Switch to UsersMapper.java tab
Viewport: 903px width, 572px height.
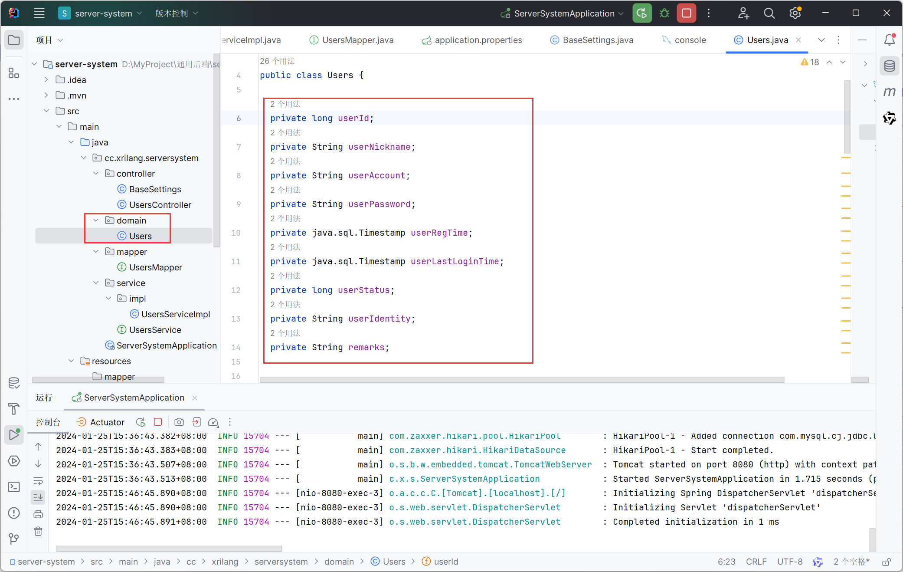point(352,40)
